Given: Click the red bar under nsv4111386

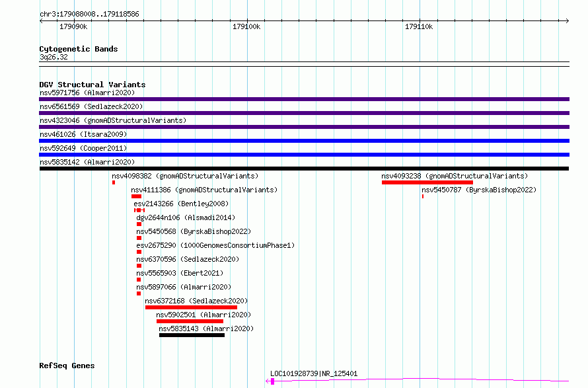Looking at the screenshot, I should coord(136,196).
